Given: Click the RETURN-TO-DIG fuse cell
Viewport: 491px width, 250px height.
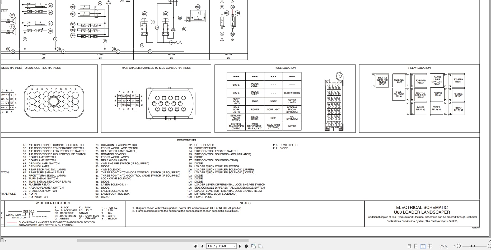Looking at the screenshot, I should (x=292, y=93).
